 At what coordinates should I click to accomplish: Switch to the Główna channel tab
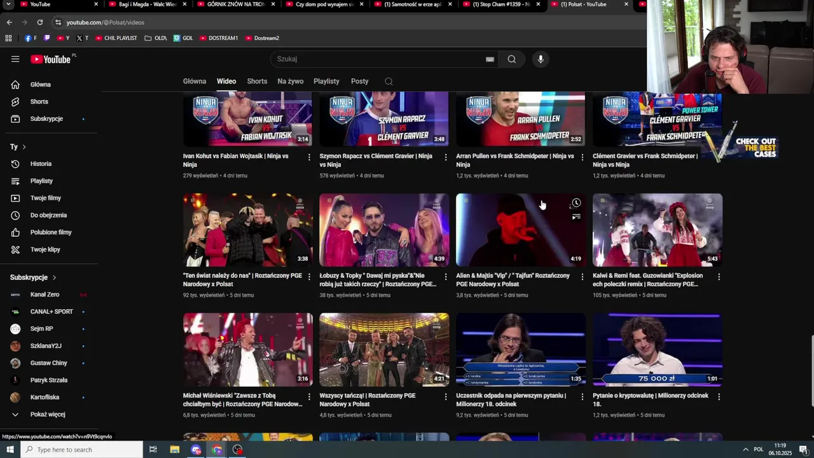point(195,81)
